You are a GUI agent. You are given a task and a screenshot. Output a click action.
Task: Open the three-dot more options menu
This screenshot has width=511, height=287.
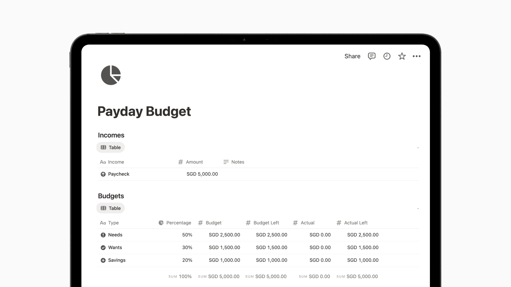(416, 56)
